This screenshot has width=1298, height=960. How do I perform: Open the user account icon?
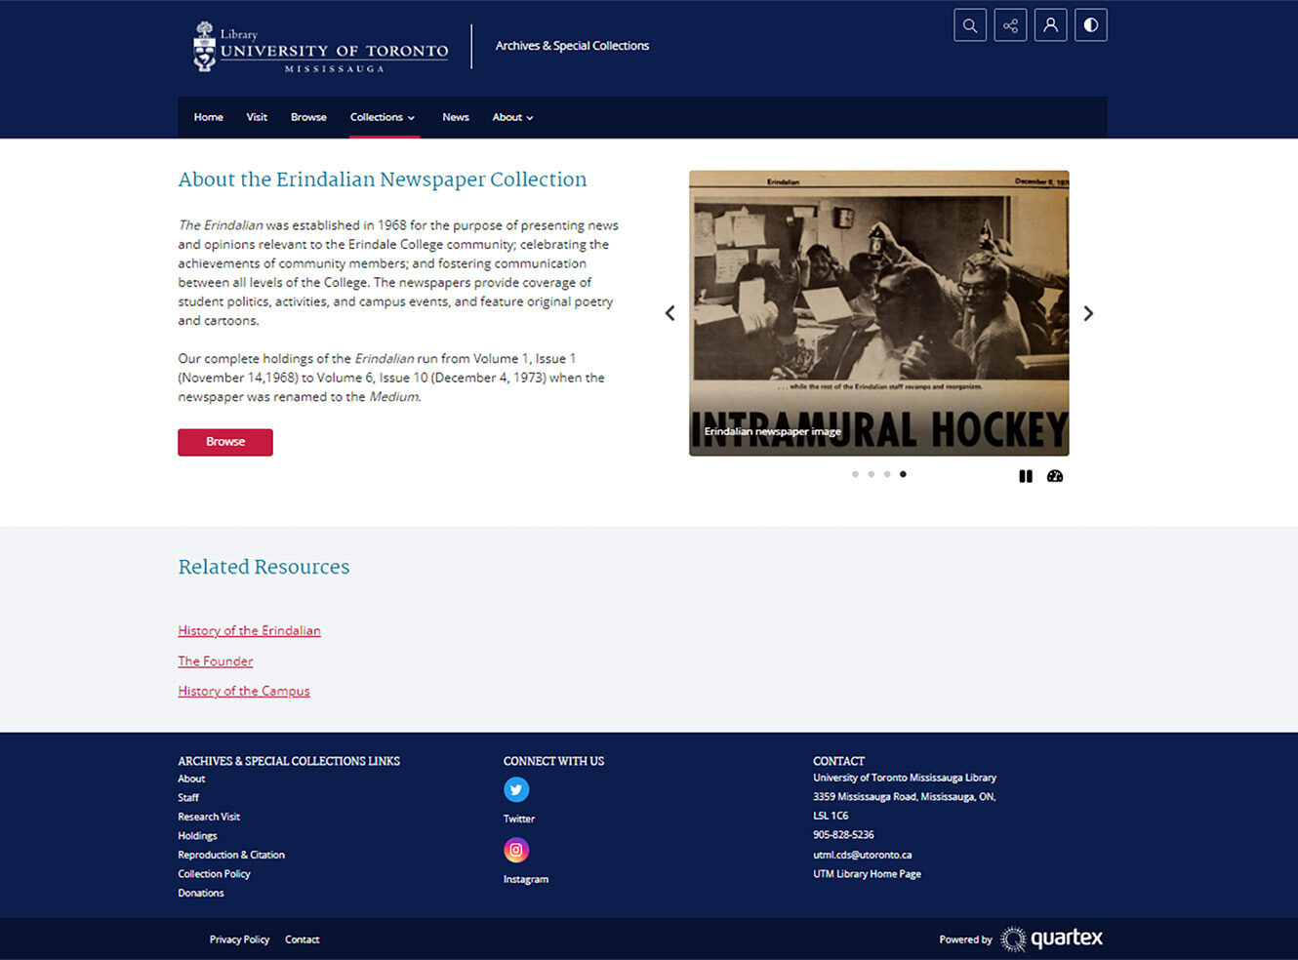point(1050,25)
